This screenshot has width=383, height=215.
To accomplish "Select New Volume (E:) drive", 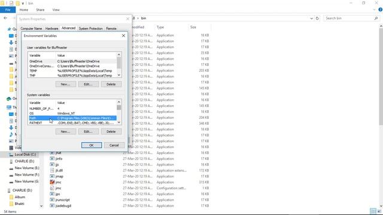I will (27, 168).
